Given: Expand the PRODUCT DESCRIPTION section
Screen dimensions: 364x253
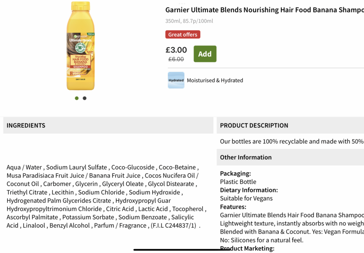Looking at the screenshot, I should coord(254,125).
